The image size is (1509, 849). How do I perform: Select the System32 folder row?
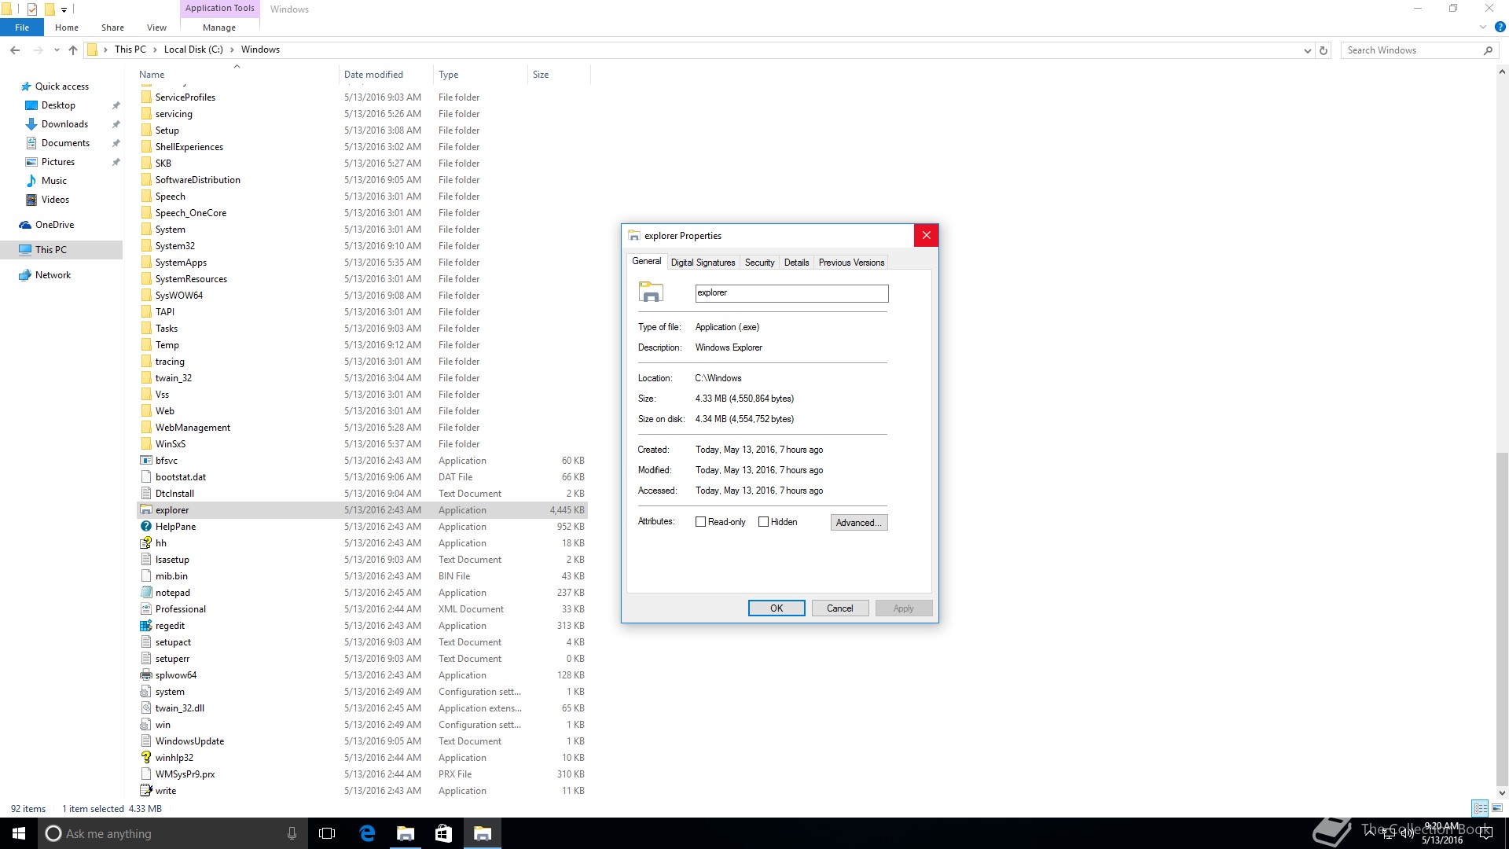tap(362, 246)
